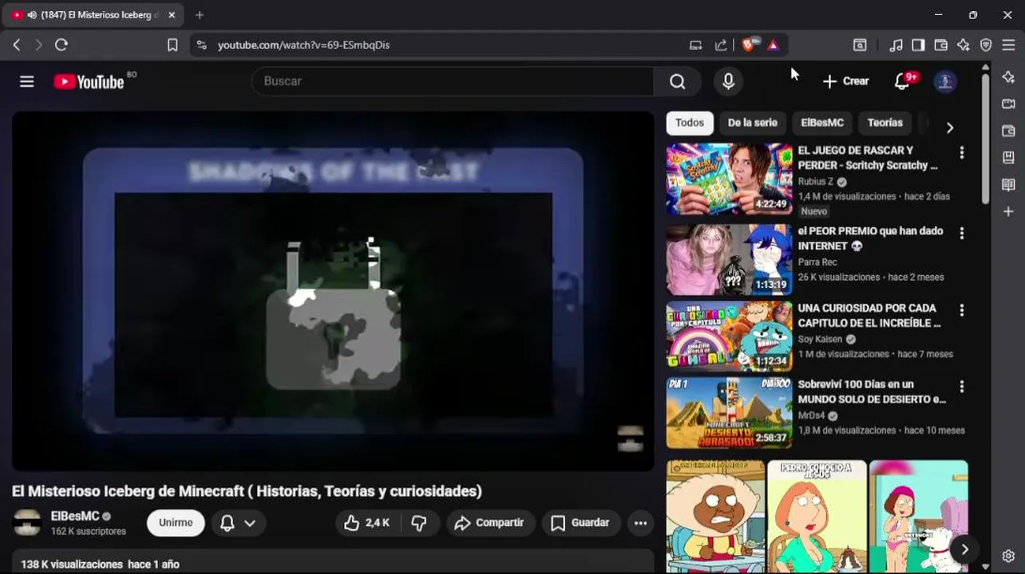1025x574 pixels.
Task: Open the Soy Kaisen channel link
Action: click(x=820, y=339)
